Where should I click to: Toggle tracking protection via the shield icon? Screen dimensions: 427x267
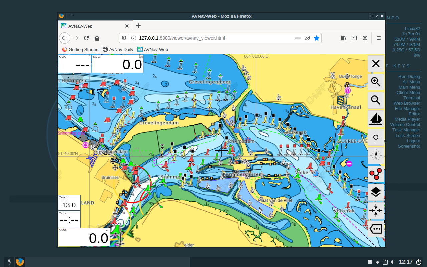click(x=124, y=38)
